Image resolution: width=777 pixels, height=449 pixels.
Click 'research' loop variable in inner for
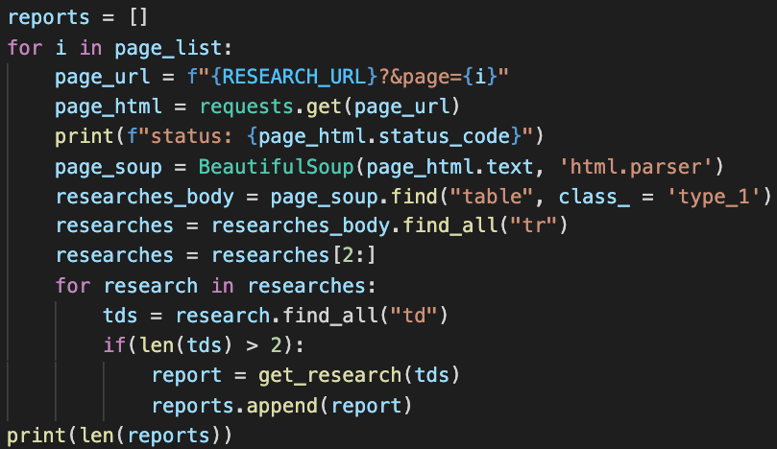[151, 286]
